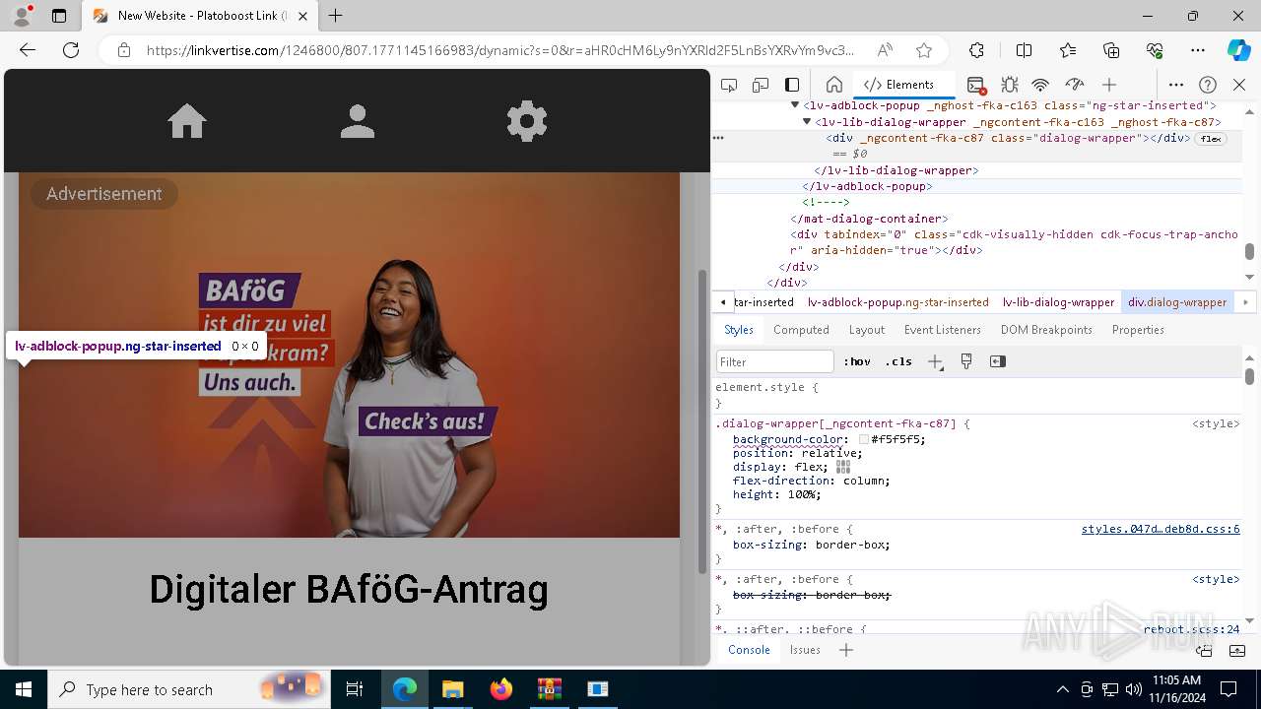This screenshot has height=709, width=1261.
Task: Open the Network tool wifi icon
Action: (1040, 85)
